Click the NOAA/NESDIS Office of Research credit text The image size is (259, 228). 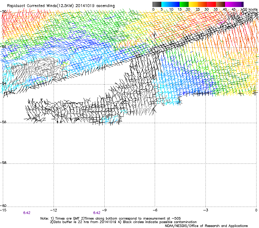pyautogui.click(x=206, y=226)
